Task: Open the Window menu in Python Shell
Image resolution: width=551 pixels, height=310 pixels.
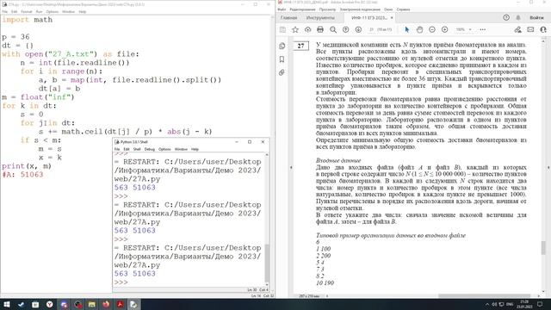Action: click(181, 149)
